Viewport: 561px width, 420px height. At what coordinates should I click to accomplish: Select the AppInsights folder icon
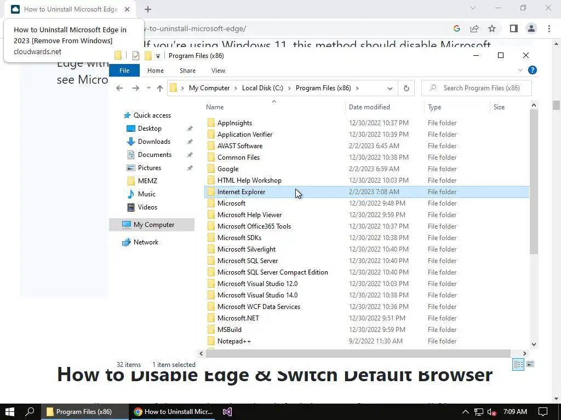pyautogui.click(x=211, y=123)
